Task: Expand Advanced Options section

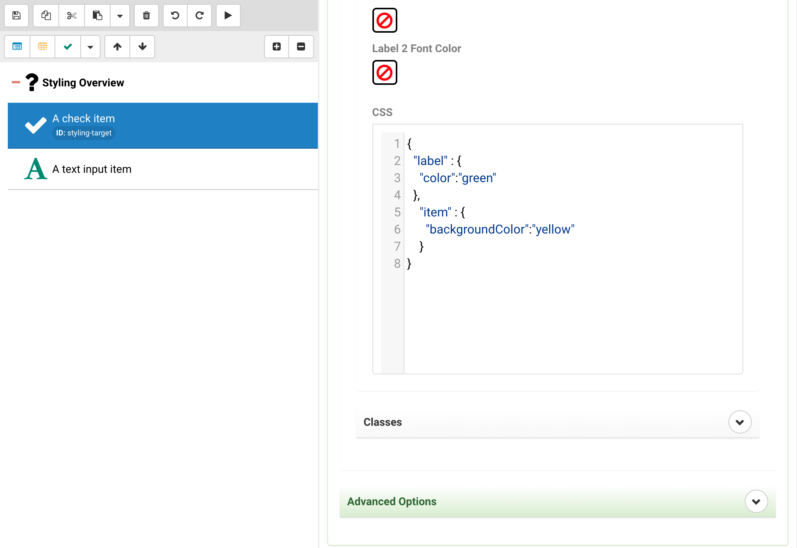Action: click(x=756, y=501)
